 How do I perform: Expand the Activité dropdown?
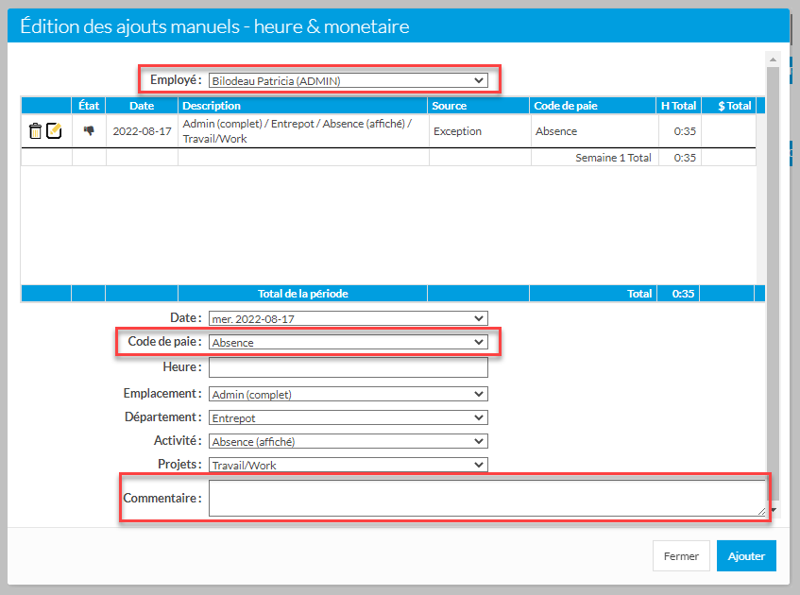[x=348, y=441]
